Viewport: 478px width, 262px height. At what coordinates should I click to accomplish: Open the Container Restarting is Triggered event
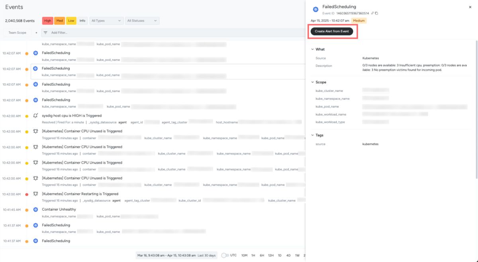(x=80, y=194)
